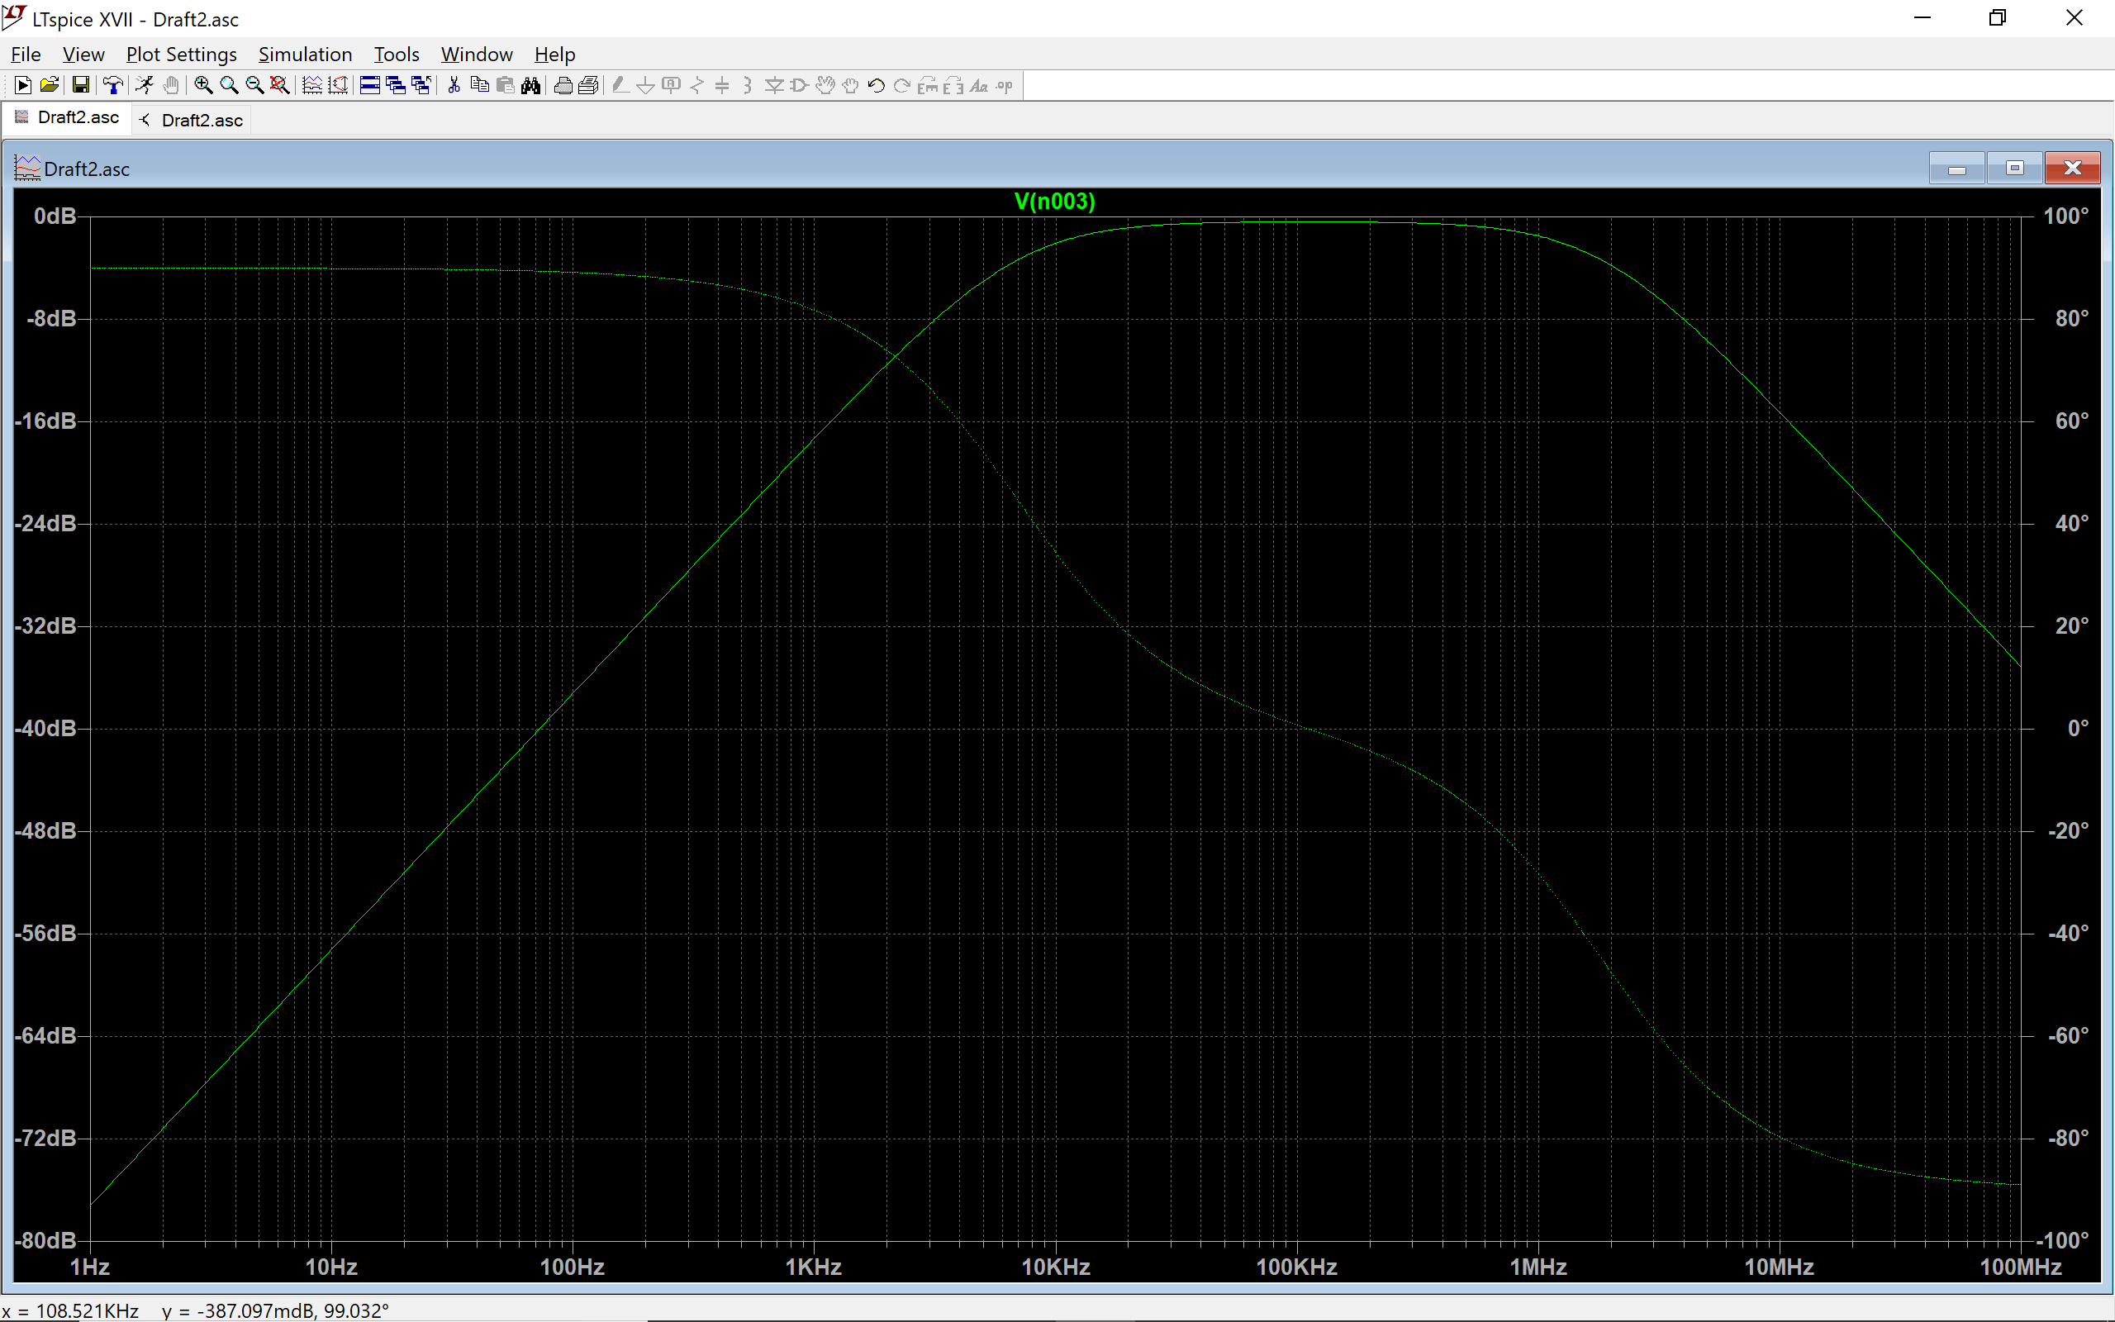Open the Plot Settings menu

coord(181,55)
